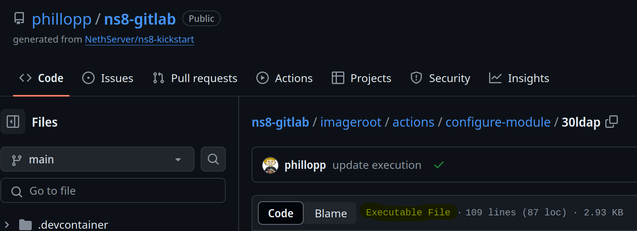Click the Go to file field
This screenshot has width=637, height=231.
(113, 190)
